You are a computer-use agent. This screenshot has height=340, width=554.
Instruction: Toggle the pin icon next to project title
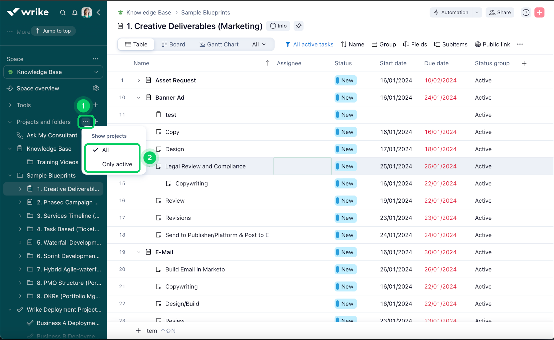[298, 26]
